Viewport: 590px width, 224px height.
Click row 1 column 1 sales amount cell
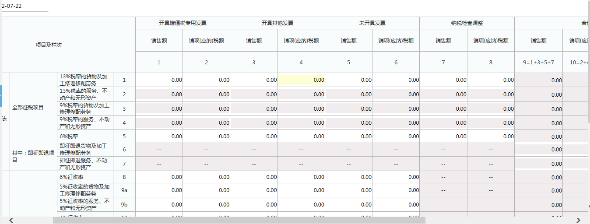point(159,80)
